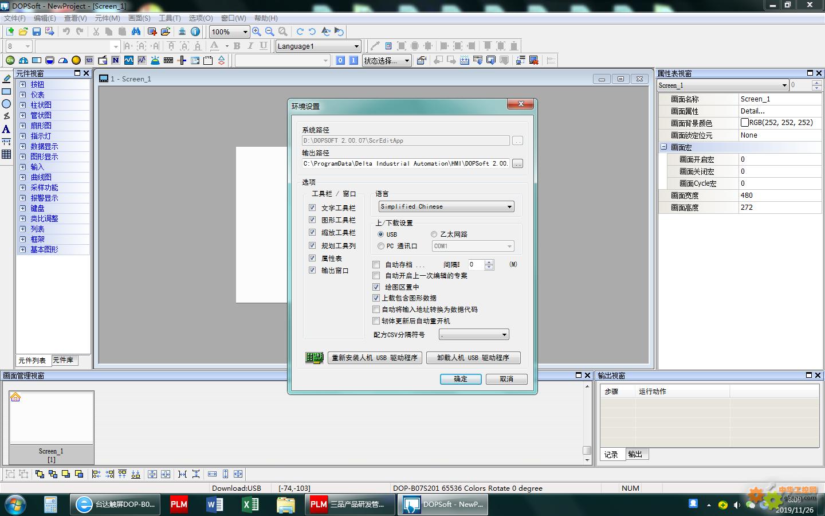Click the New project toolbar icon
This screenshot has height=516, width=825.
10,32
